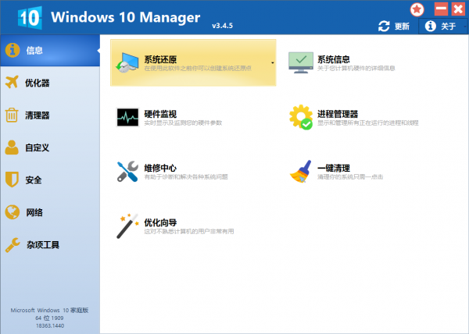Screen dimensions: 469x334
Task: Click the 18363.1440 build number
Action: (50, 325)
